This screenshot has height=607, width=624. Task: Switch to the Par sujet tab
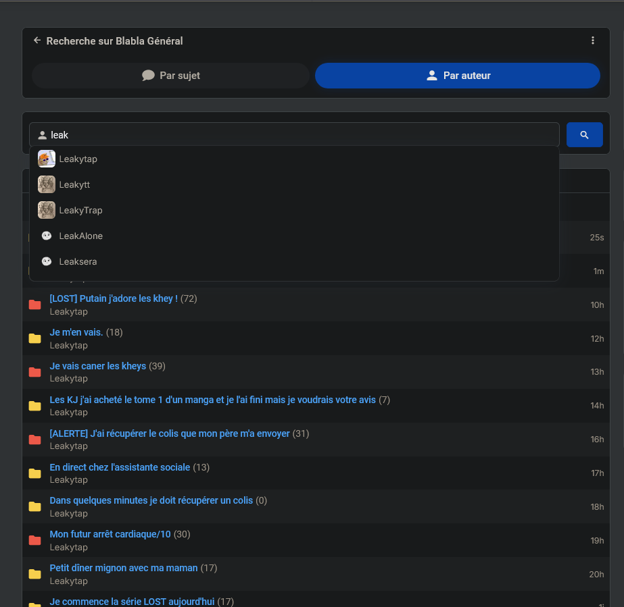(170, 76)
